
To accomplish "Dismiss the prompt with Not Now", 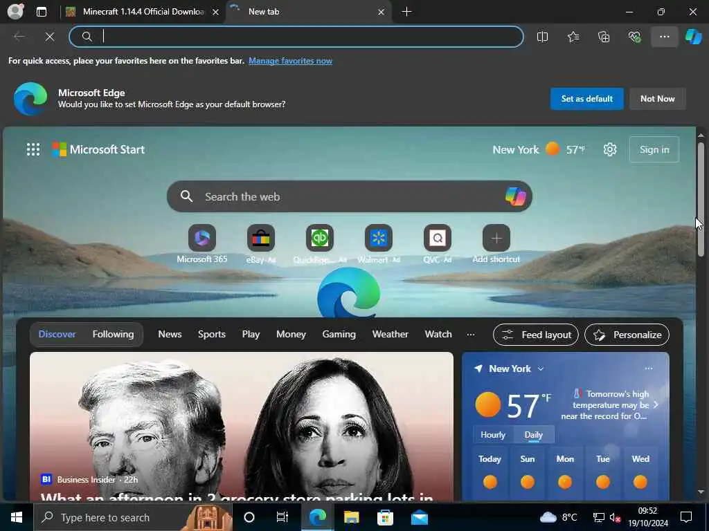I will pyautogui.click(x=658, y=98).
